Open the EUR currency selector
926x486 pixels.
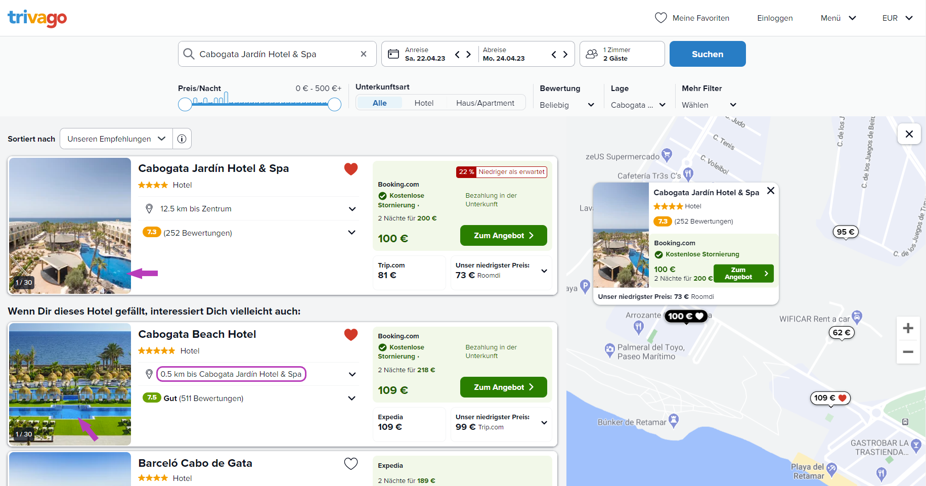point(898,18)
